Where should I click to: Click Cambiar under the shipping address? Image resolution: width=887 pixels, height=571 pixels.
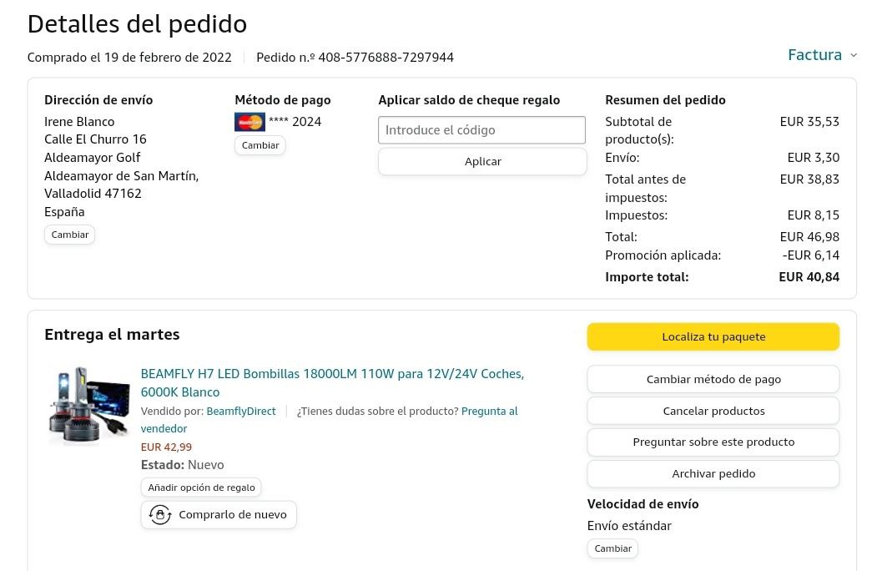[70, 235]
